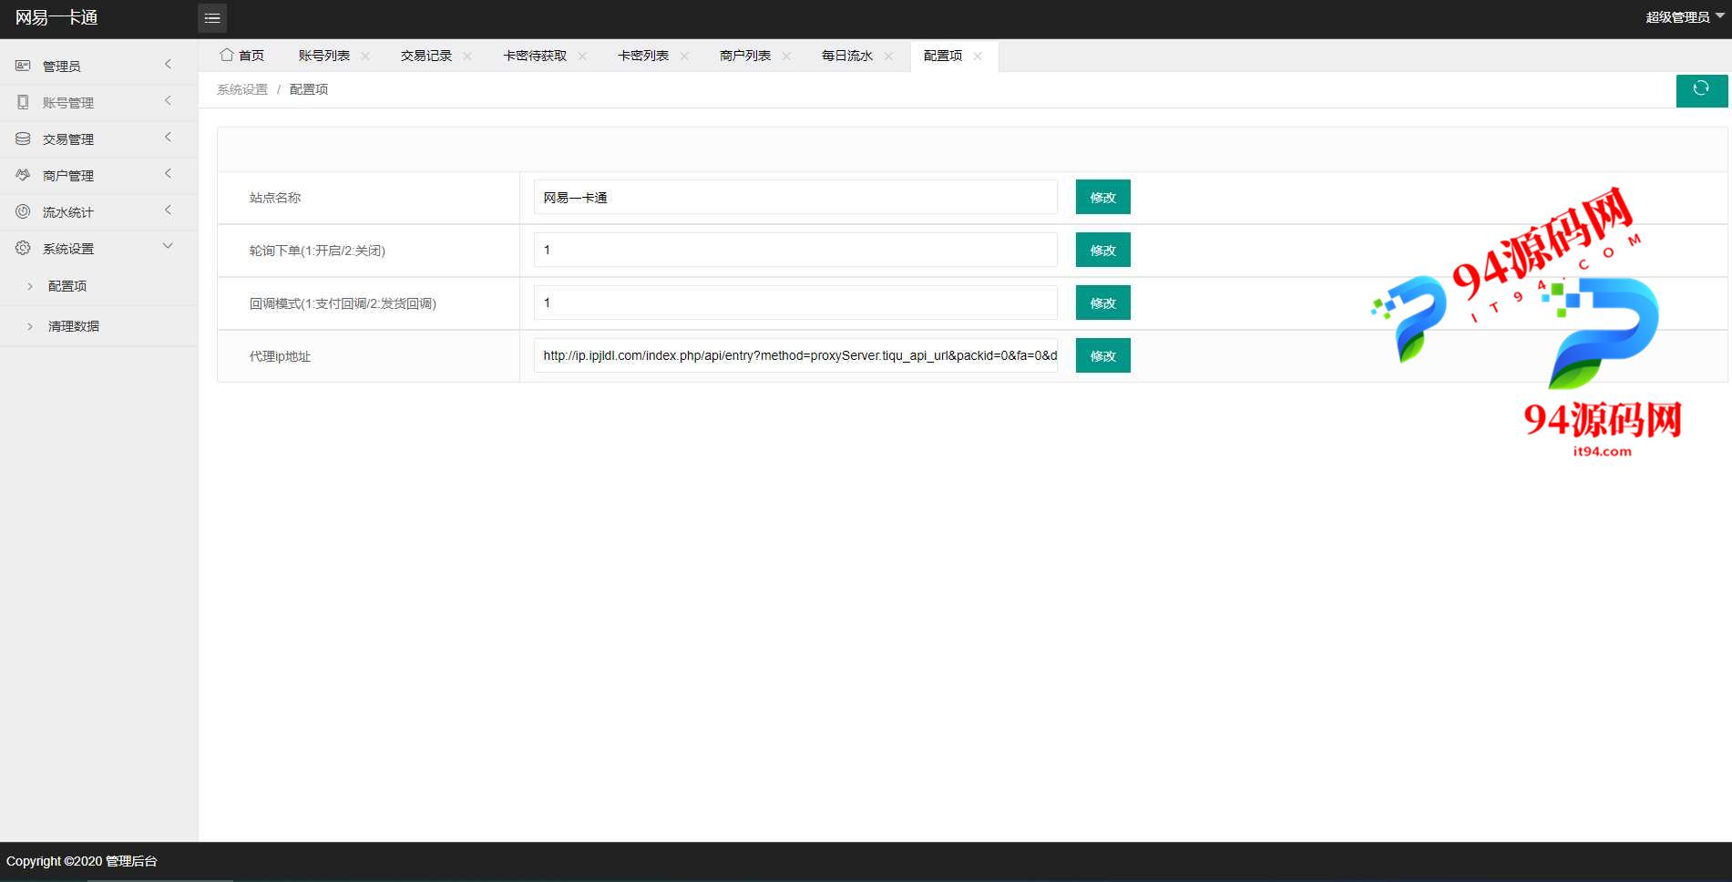Close the 配置项 tab

[x=978, y=56]
